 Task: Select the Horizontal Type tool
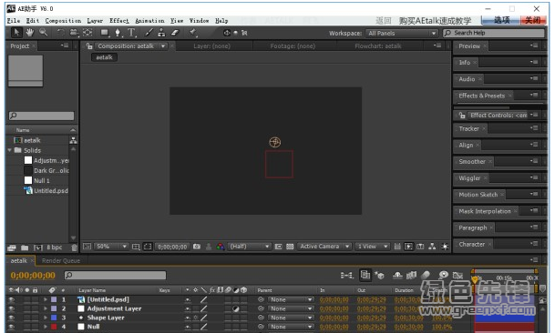point(131,33)
